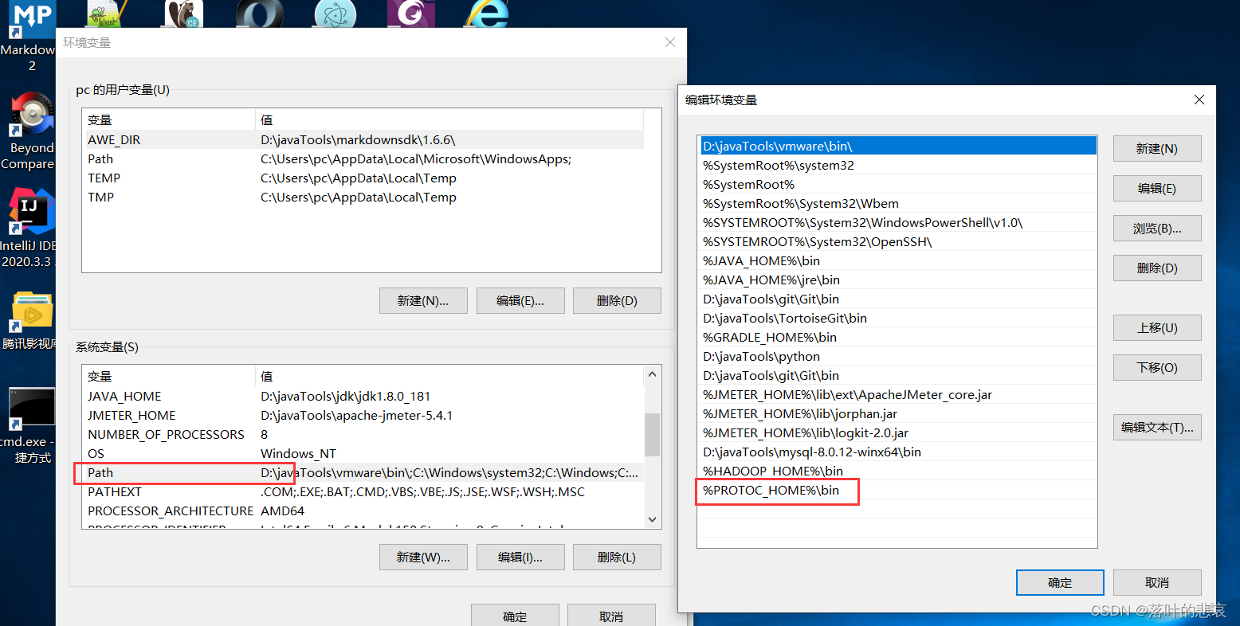This screenshot has width=1240, height=626.
Task: Select the JAVA_HOME system variable row
Action: click(363, 396)
